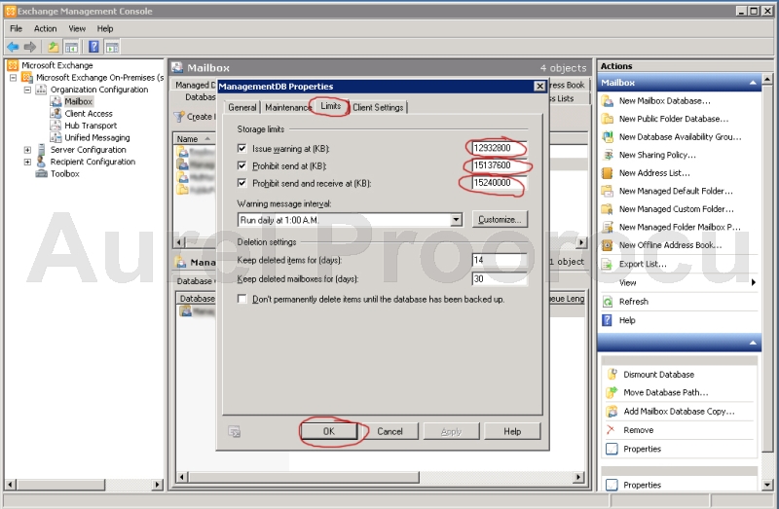This screenshot has width=779, height=509.
Task: Click the Prohibit send at (KB) value field
Action: 500,165
